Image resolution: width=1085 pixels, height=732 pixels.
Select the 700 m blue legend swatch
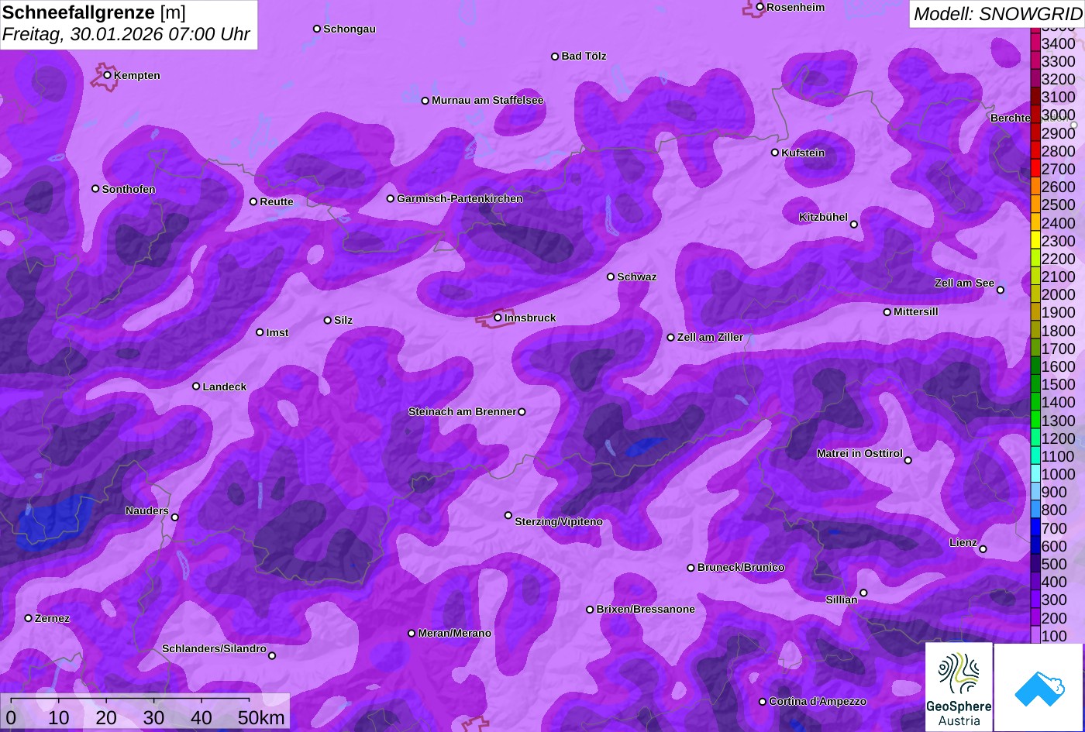(x=1035, y=528)
